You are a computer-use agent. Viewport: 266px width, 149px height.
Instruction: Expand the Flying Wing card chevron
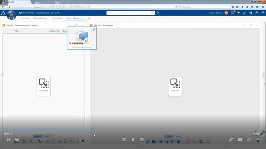(x=93, y=45)
